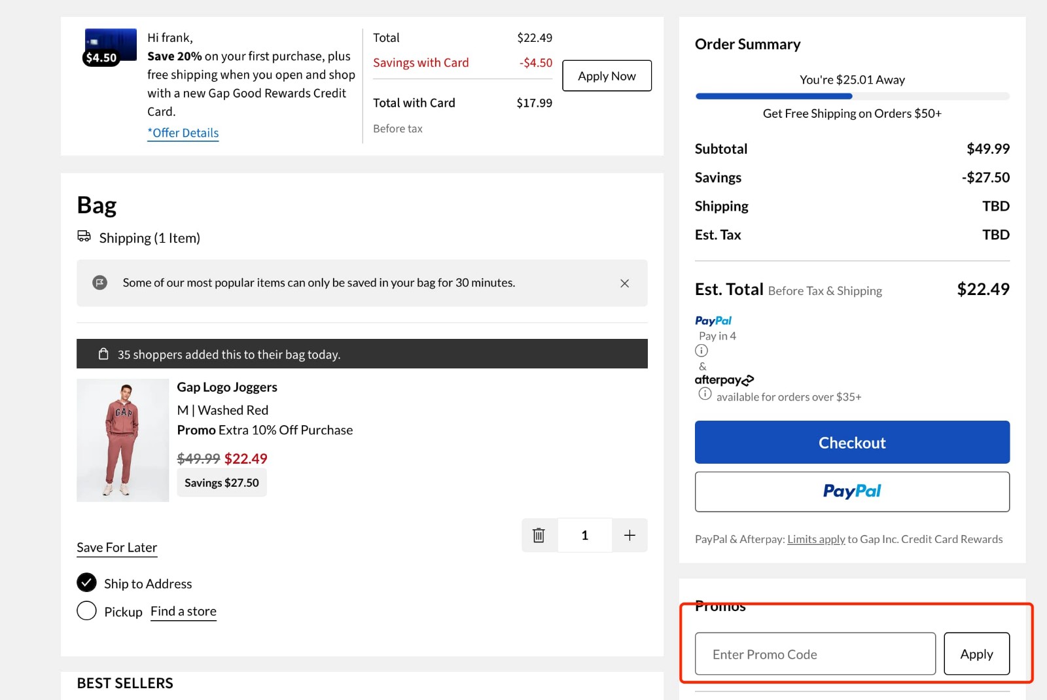Open the Offer Details link
Image resolution: width=1047 pixels, height=700 pixels.
point(183,133)
